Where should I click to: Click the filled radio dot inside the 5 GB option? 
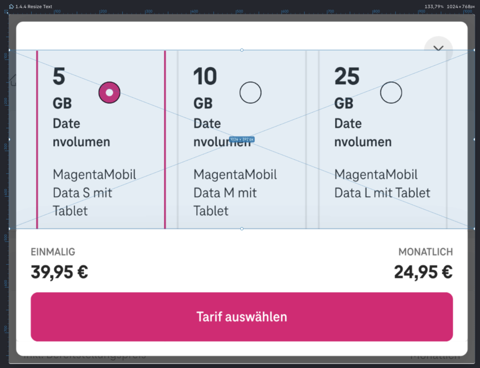(109, 92)
